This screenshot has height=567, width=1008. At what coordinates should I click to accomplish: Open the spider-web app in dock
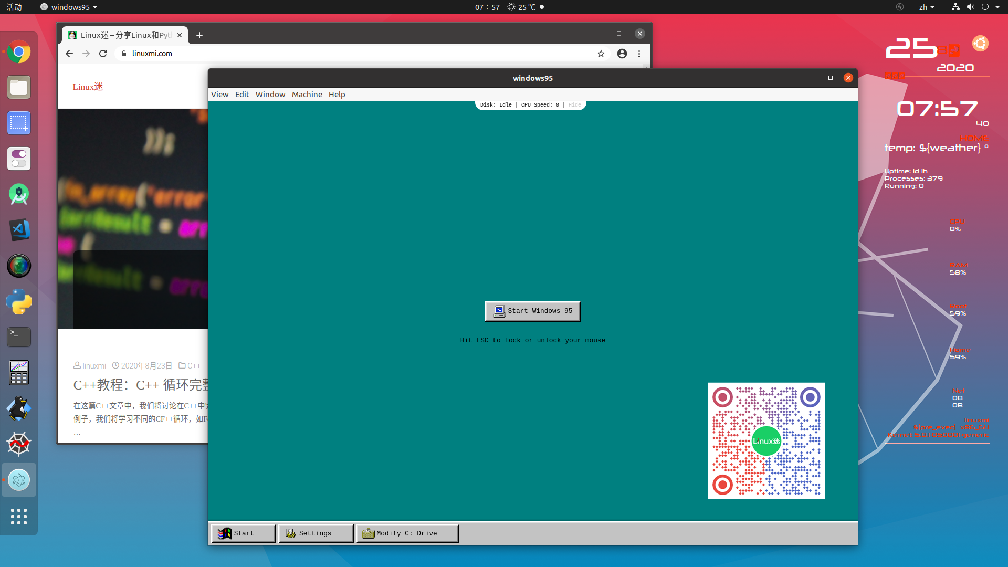coord(19,444)
